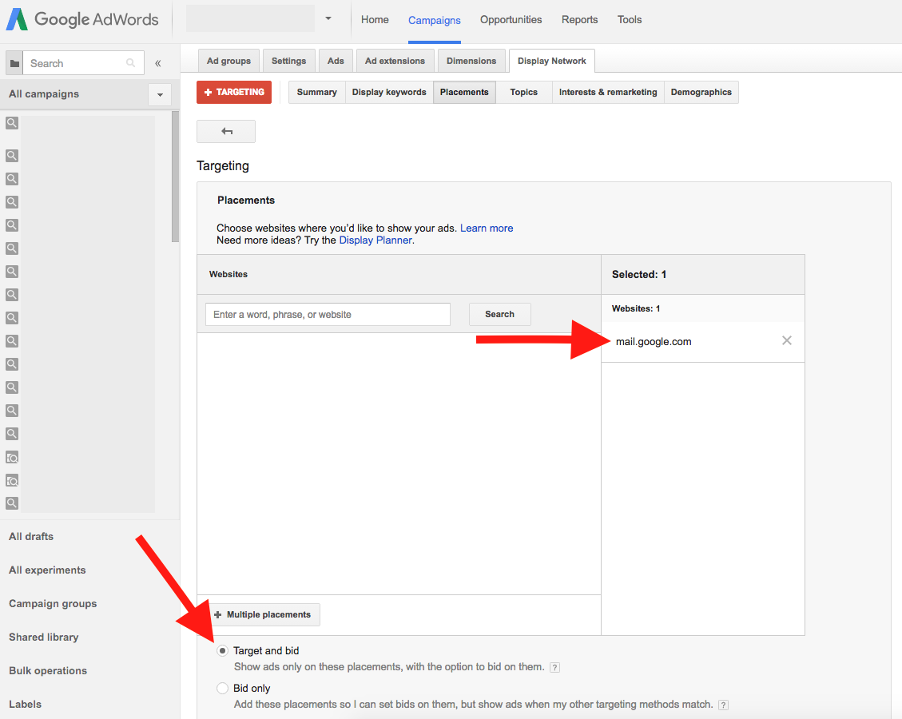The image size is (902, 719).
Task: Open Multiple placements entry
Action: click(264, 614)
